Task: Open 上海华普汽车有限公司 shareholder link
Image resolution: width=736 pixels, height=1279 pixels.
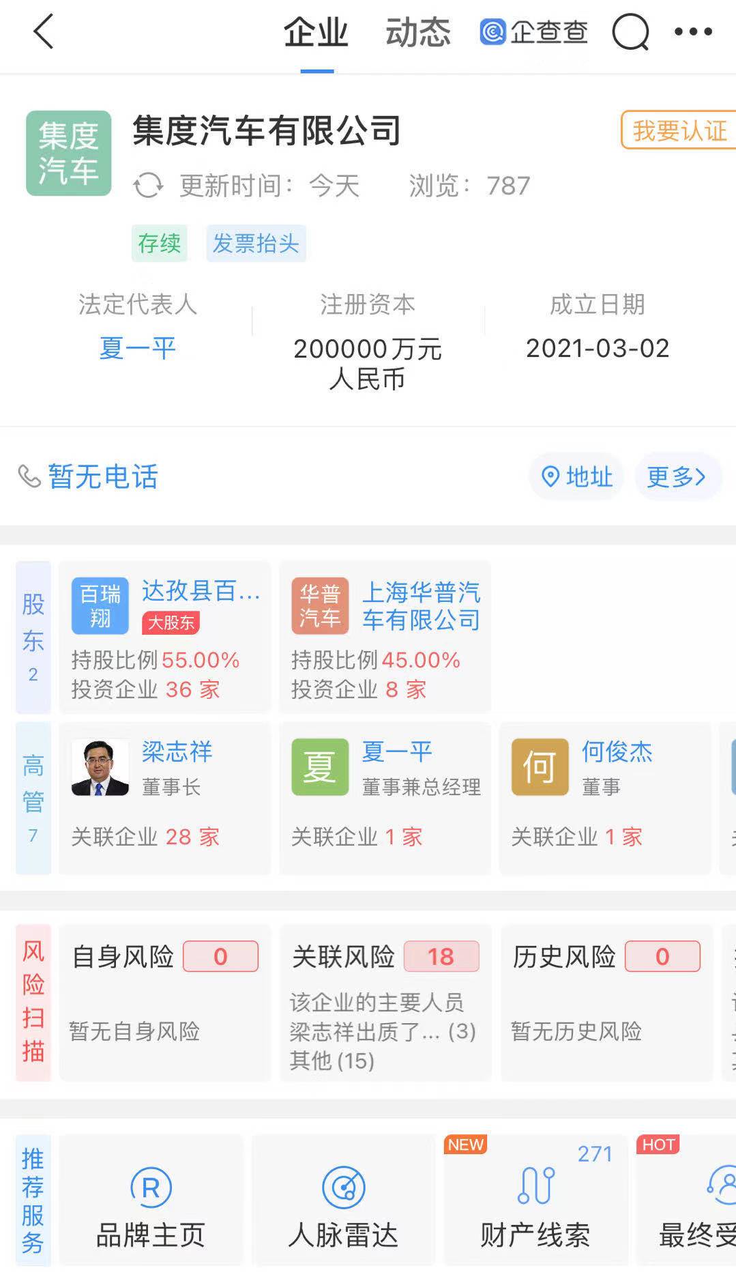Action: tap(421, 605)
